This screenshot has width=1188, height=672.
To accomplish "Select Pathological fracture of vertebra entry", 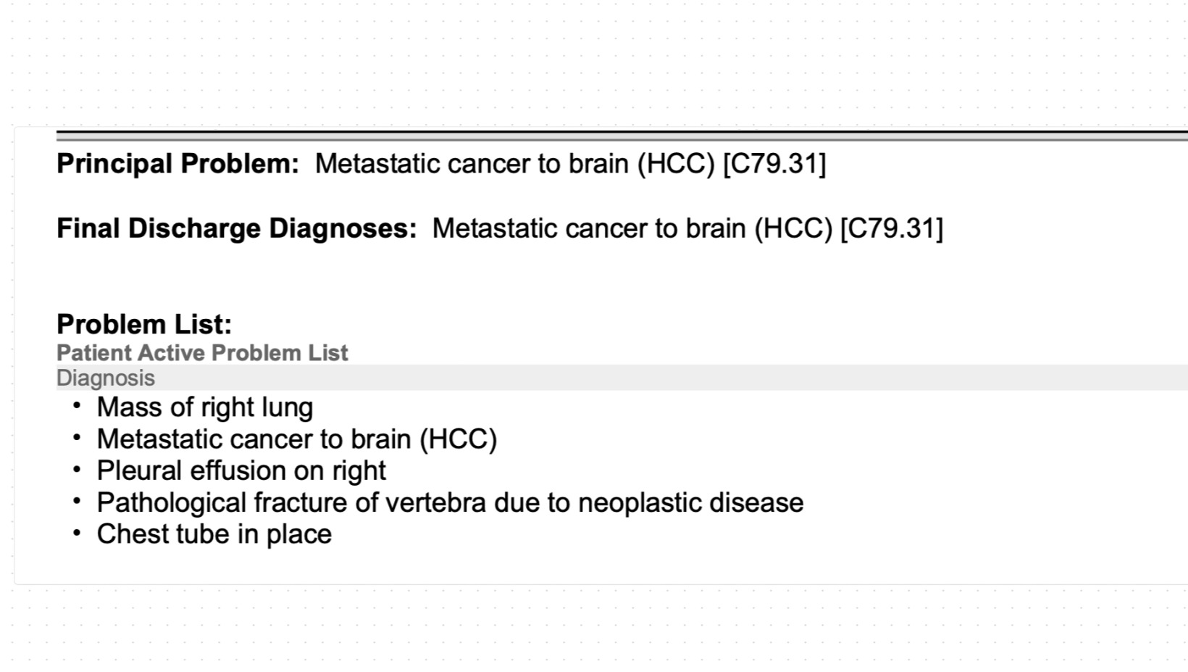I will pos(450,502).
